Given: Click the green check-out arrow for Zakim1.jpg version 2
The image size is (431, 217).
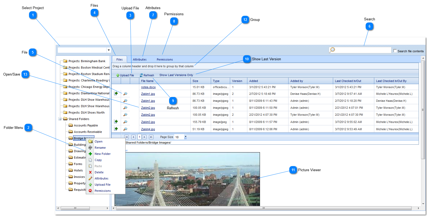Looking at the screenshot, I should pos(116,93).
